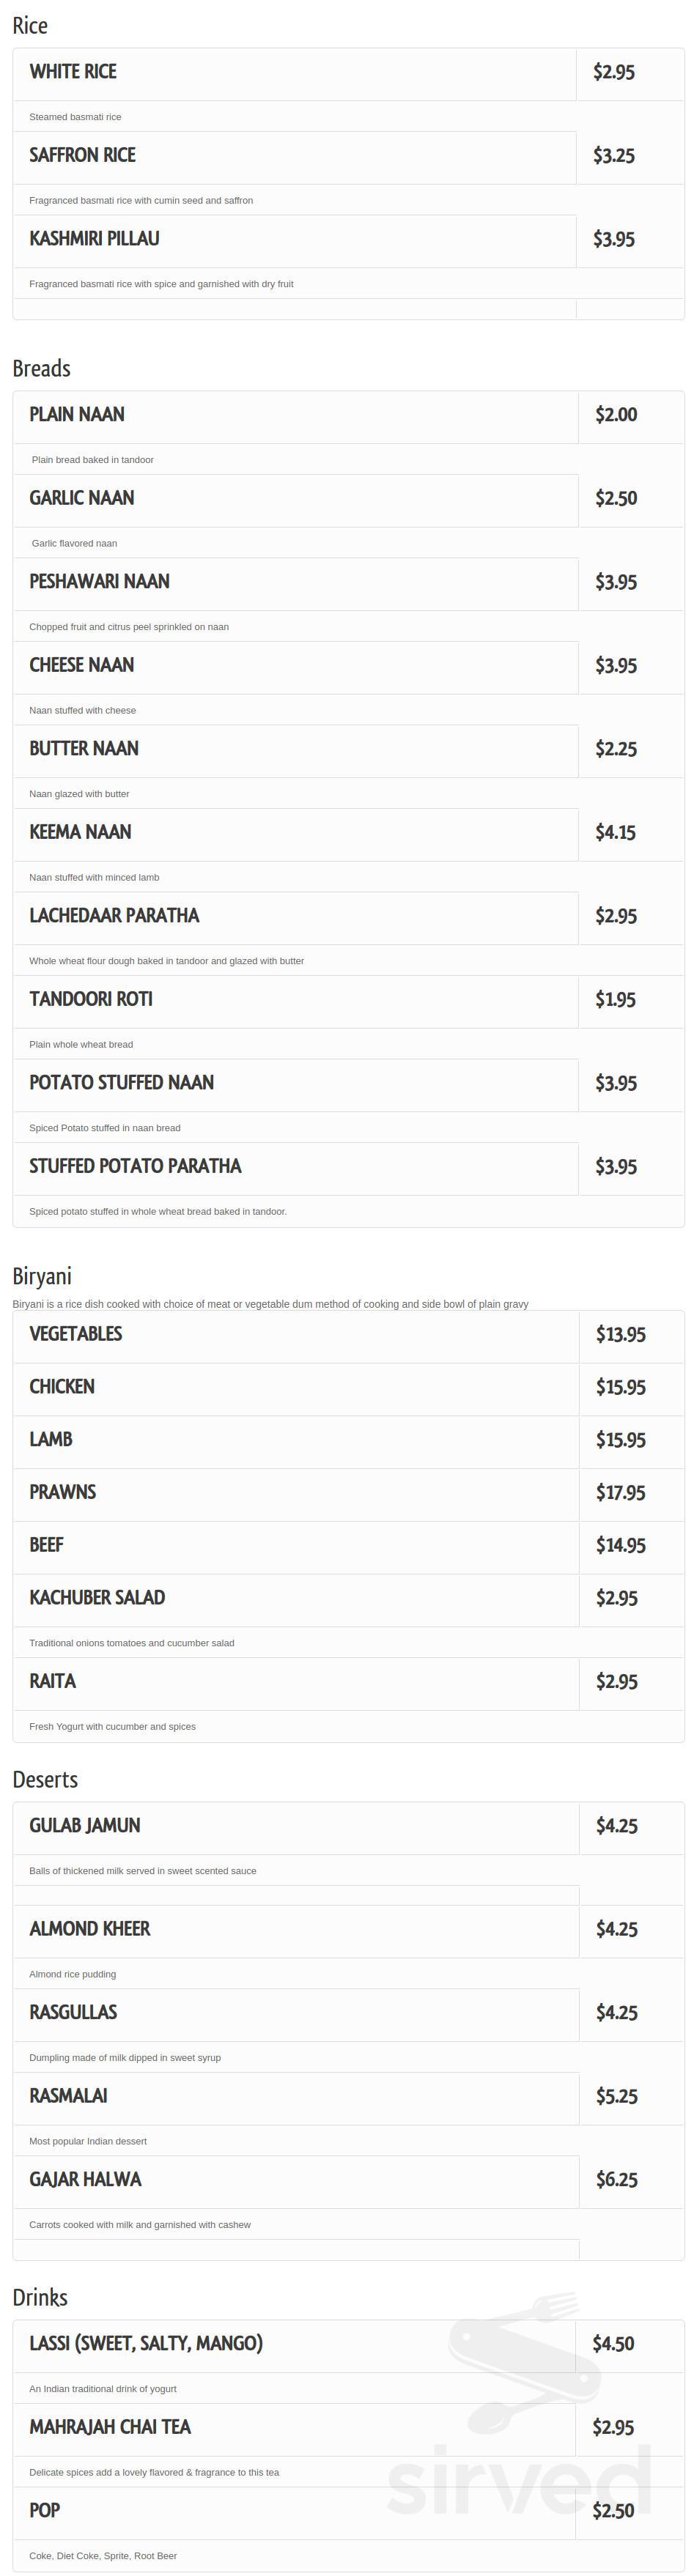Select the Stuffed Potato Paratha item
694x2576 pixels.
click(135, 1166)
